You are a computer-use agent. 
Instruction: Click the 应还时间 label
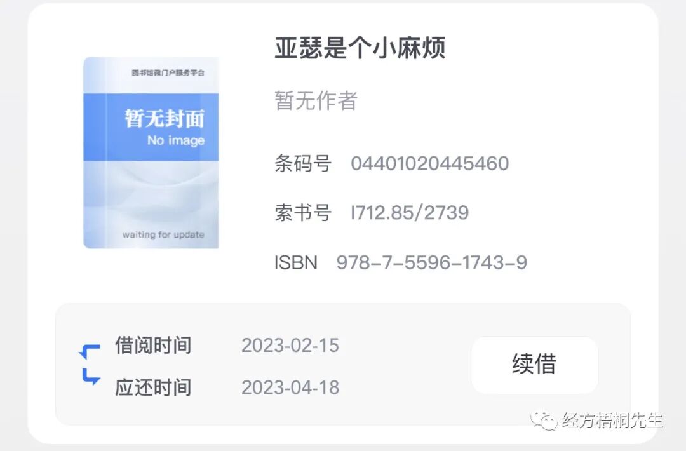tap(153, 387)
